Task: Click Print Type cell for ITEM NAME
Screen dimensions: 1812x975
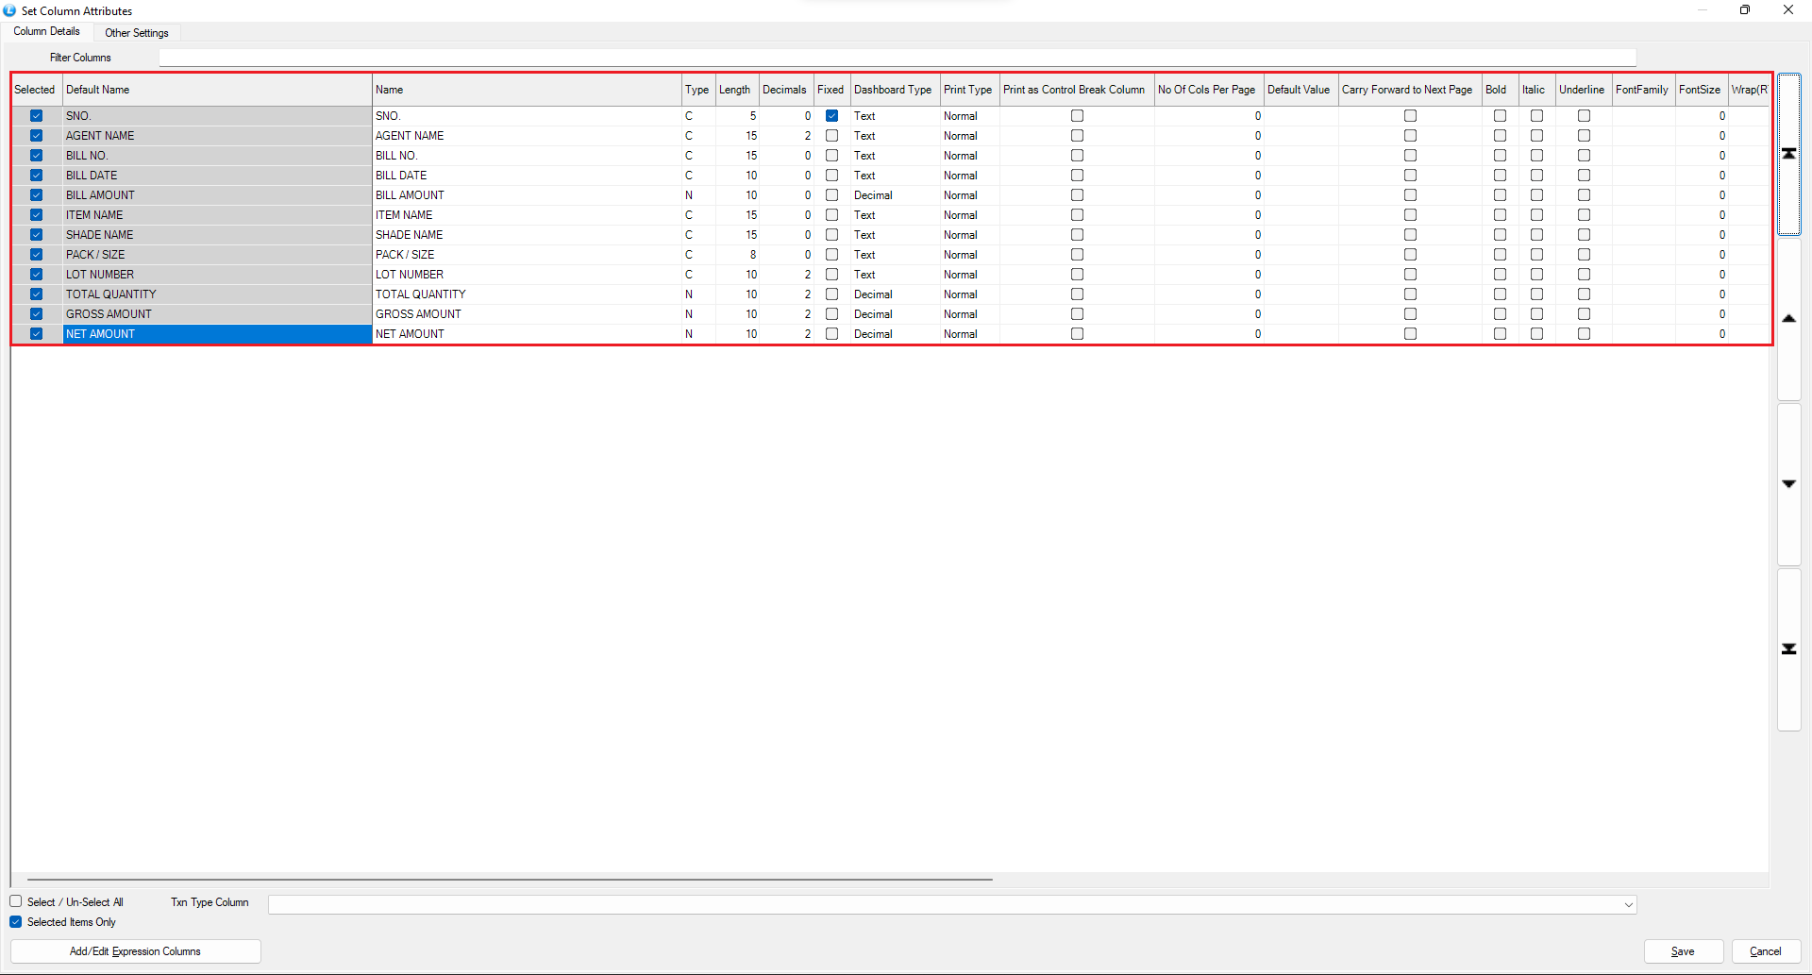Action: coord(968,215)
